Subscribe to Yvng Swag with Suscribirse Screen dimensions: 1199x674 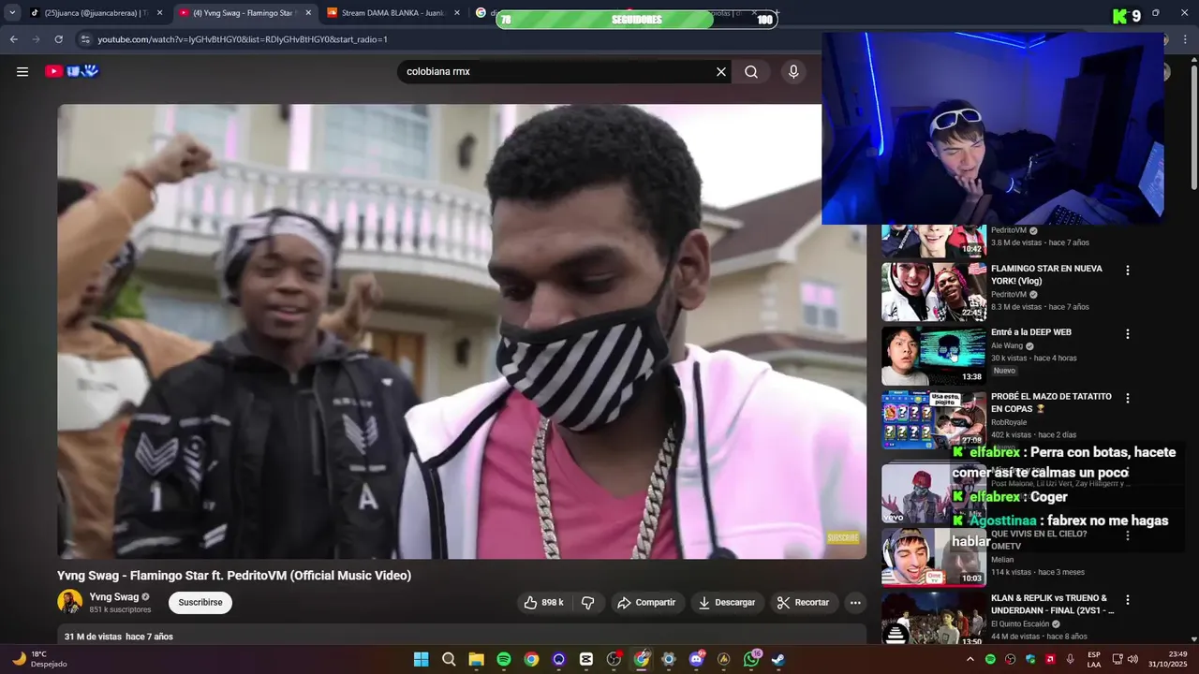(200, 603)
